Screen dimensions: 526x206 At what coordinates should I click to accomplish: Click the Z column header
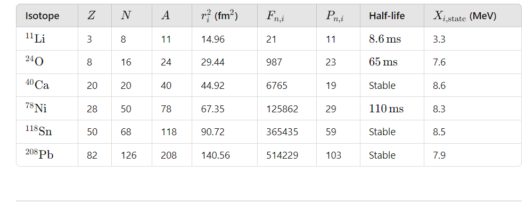[x=91, y=16]
